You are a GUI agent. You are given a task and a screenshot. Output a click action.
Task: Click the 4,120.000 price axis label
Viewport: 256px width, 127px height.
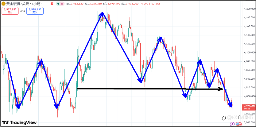coord(249,44)
